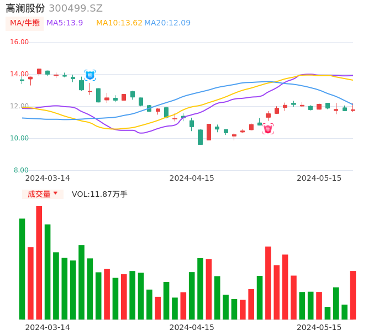This screenshot has height=335, width=379.
Task: Click the large green candlestick near 2024-04-15
Action: pyautogui.click(x=200, y=137)
